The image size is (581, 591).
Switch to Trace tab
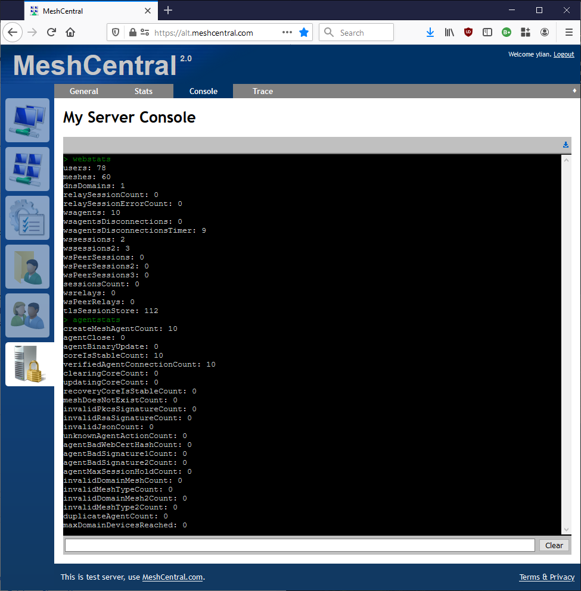pos(263,91)
